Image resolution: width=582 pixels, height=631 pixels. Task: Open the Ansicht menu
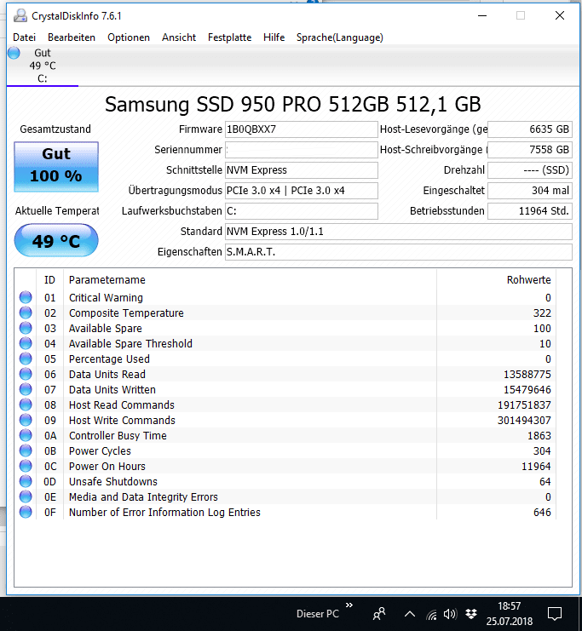[x=179, y=37]
